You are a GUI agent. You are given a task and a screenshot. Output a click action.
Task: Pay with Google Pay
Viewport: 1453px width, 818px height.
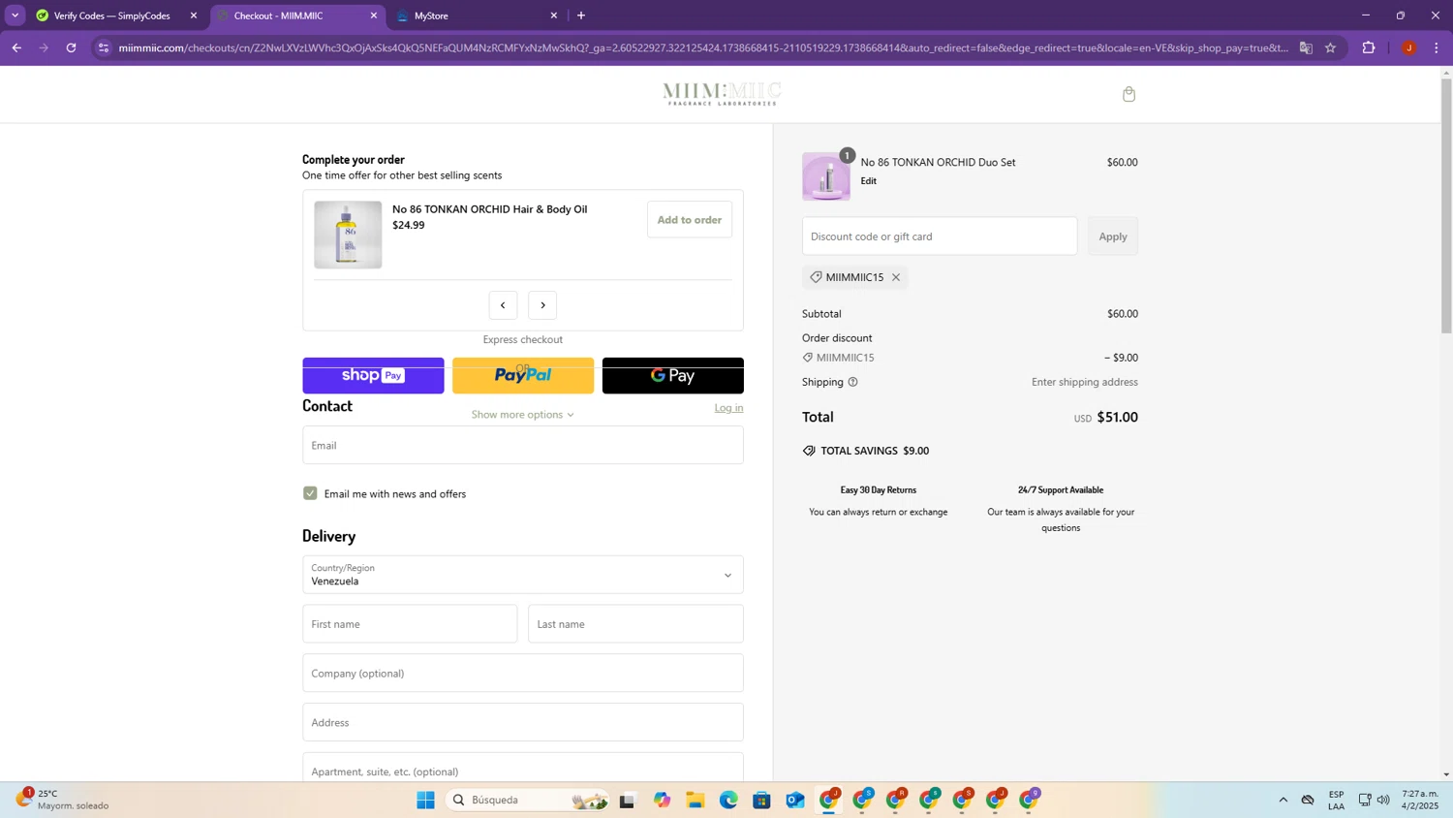673,376
